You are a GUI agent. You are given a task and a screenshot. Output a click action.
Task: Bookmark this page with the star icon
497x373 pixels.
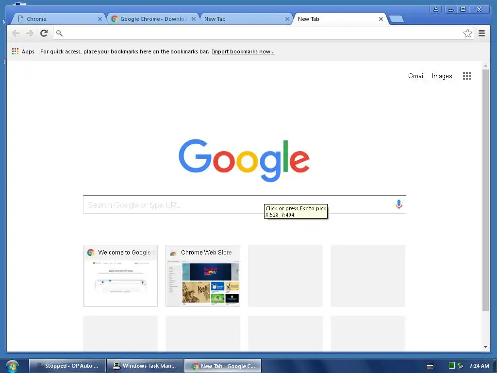click(467, 34)
